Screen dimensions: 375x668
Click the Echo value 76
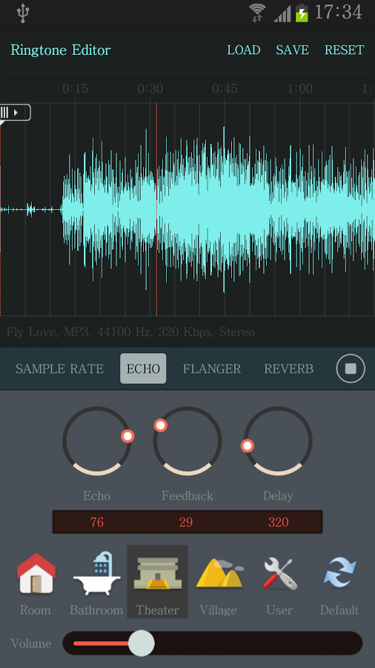click(97, 523)
